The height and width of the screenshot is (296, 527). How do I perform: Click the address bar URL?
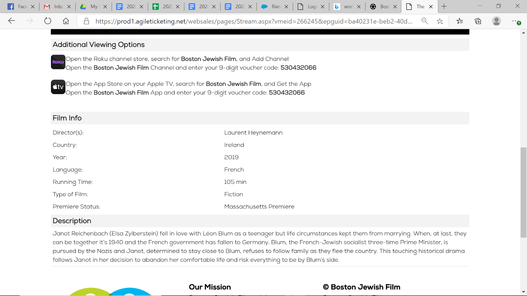click(254, 21)
